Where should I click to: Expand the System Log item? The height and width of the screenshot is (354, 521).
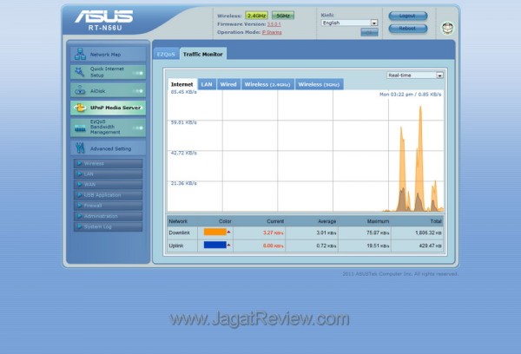pyautogui.click(x=108, y=226)
